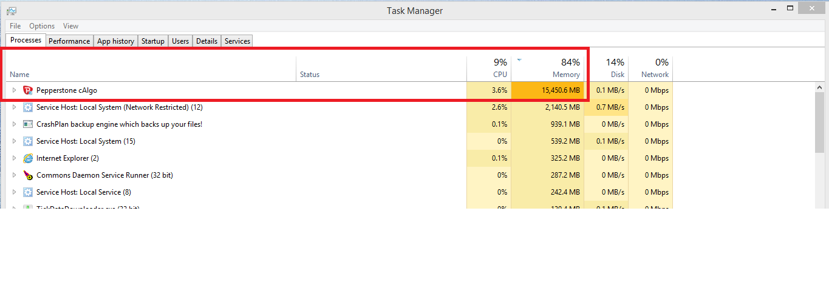This screenshot has height=302, width=829.
Task: Expand the Internet Explorer (2) group
Action: pyautogui.click(x=15, y=158)
